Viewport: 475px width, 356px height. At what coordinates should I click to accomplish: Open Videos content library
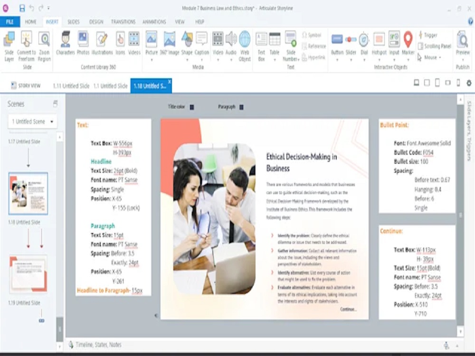point(134,43)
